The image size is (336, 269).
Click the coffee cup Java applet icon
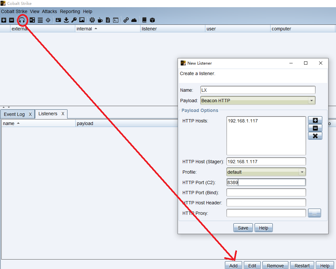pyautogui.click(x=100, y=20)
